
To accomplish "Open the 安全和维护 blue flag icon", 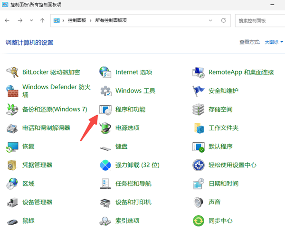I will pos(198,91).
